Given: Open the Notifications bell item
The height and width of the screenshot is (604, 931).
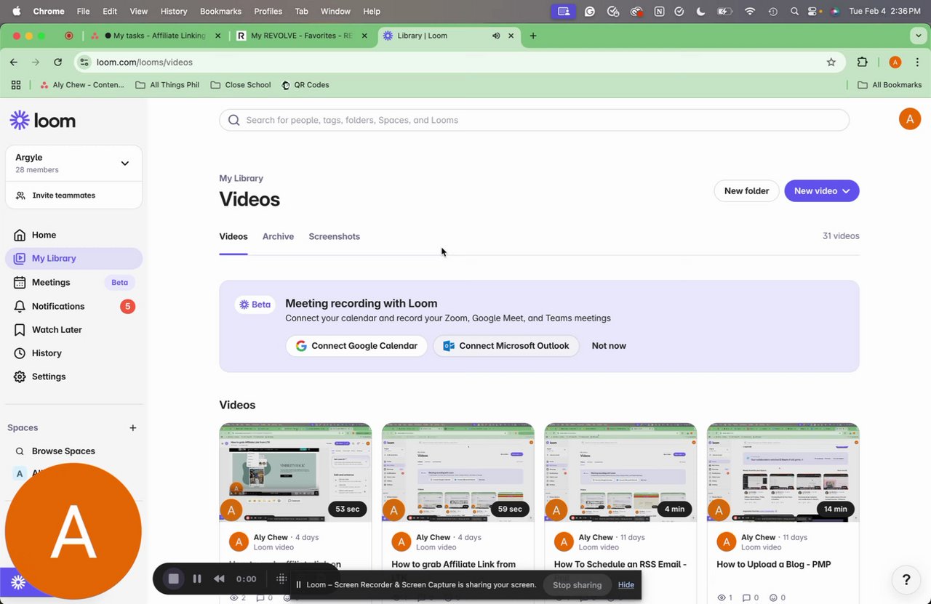Looking at the screenshot, I should tap(73, 306).
